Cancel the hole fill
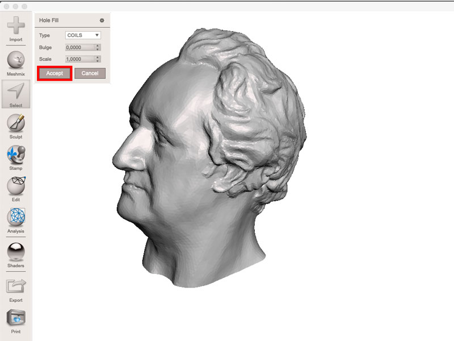The width and height of the screenshot is (454, 341). [x=90, y=73]
